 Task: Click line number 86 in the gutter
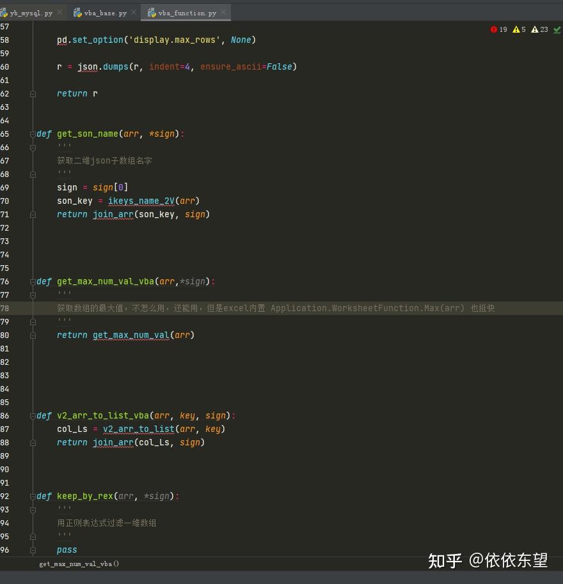pyautogui.click(x=4, y=415)
